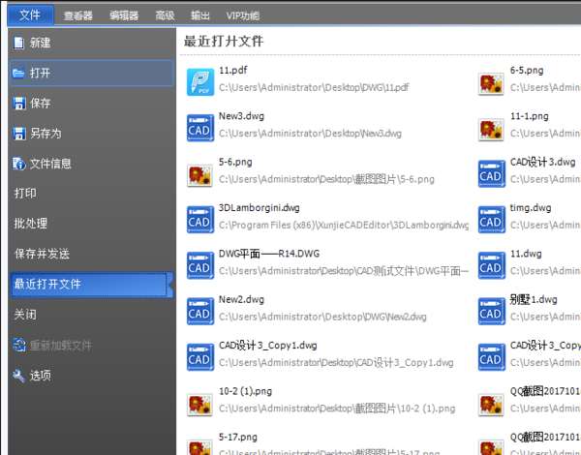Click the 打开 folder icon
This screenshot has width=581, height=455.
18,73
